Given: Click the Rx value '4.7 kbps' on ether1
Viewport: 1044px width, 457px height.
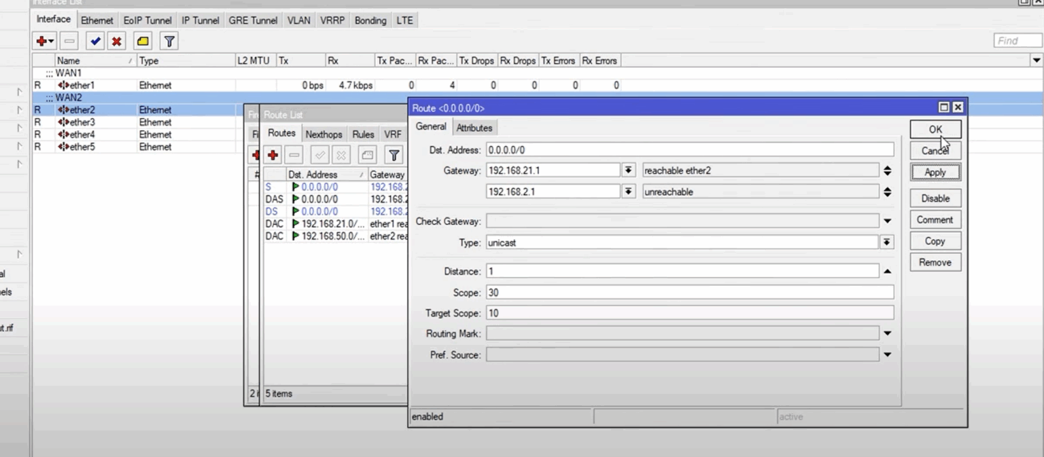Looking at the screenshot, I should coord(355,86).
